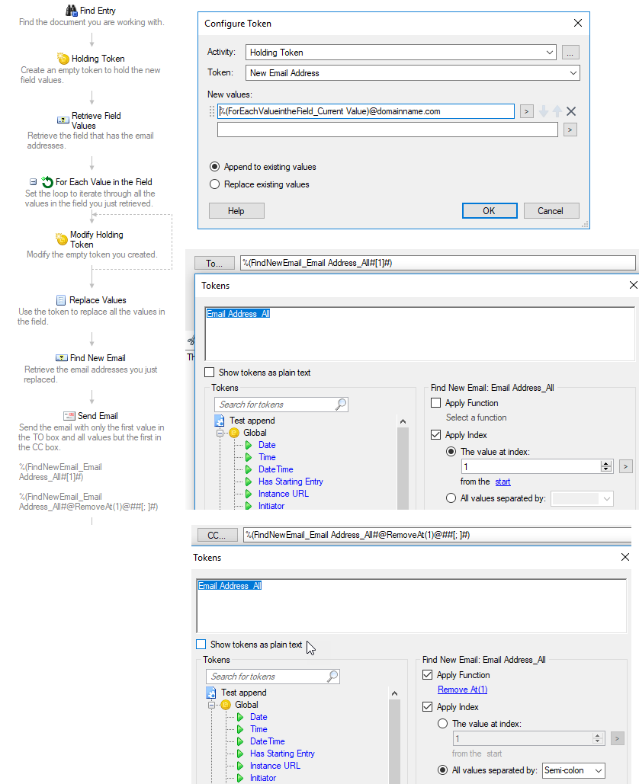Image resolution: width=639 pixels, height=784 pixels.
Task: Click the Remove At(1) function link
Action: 462,690
